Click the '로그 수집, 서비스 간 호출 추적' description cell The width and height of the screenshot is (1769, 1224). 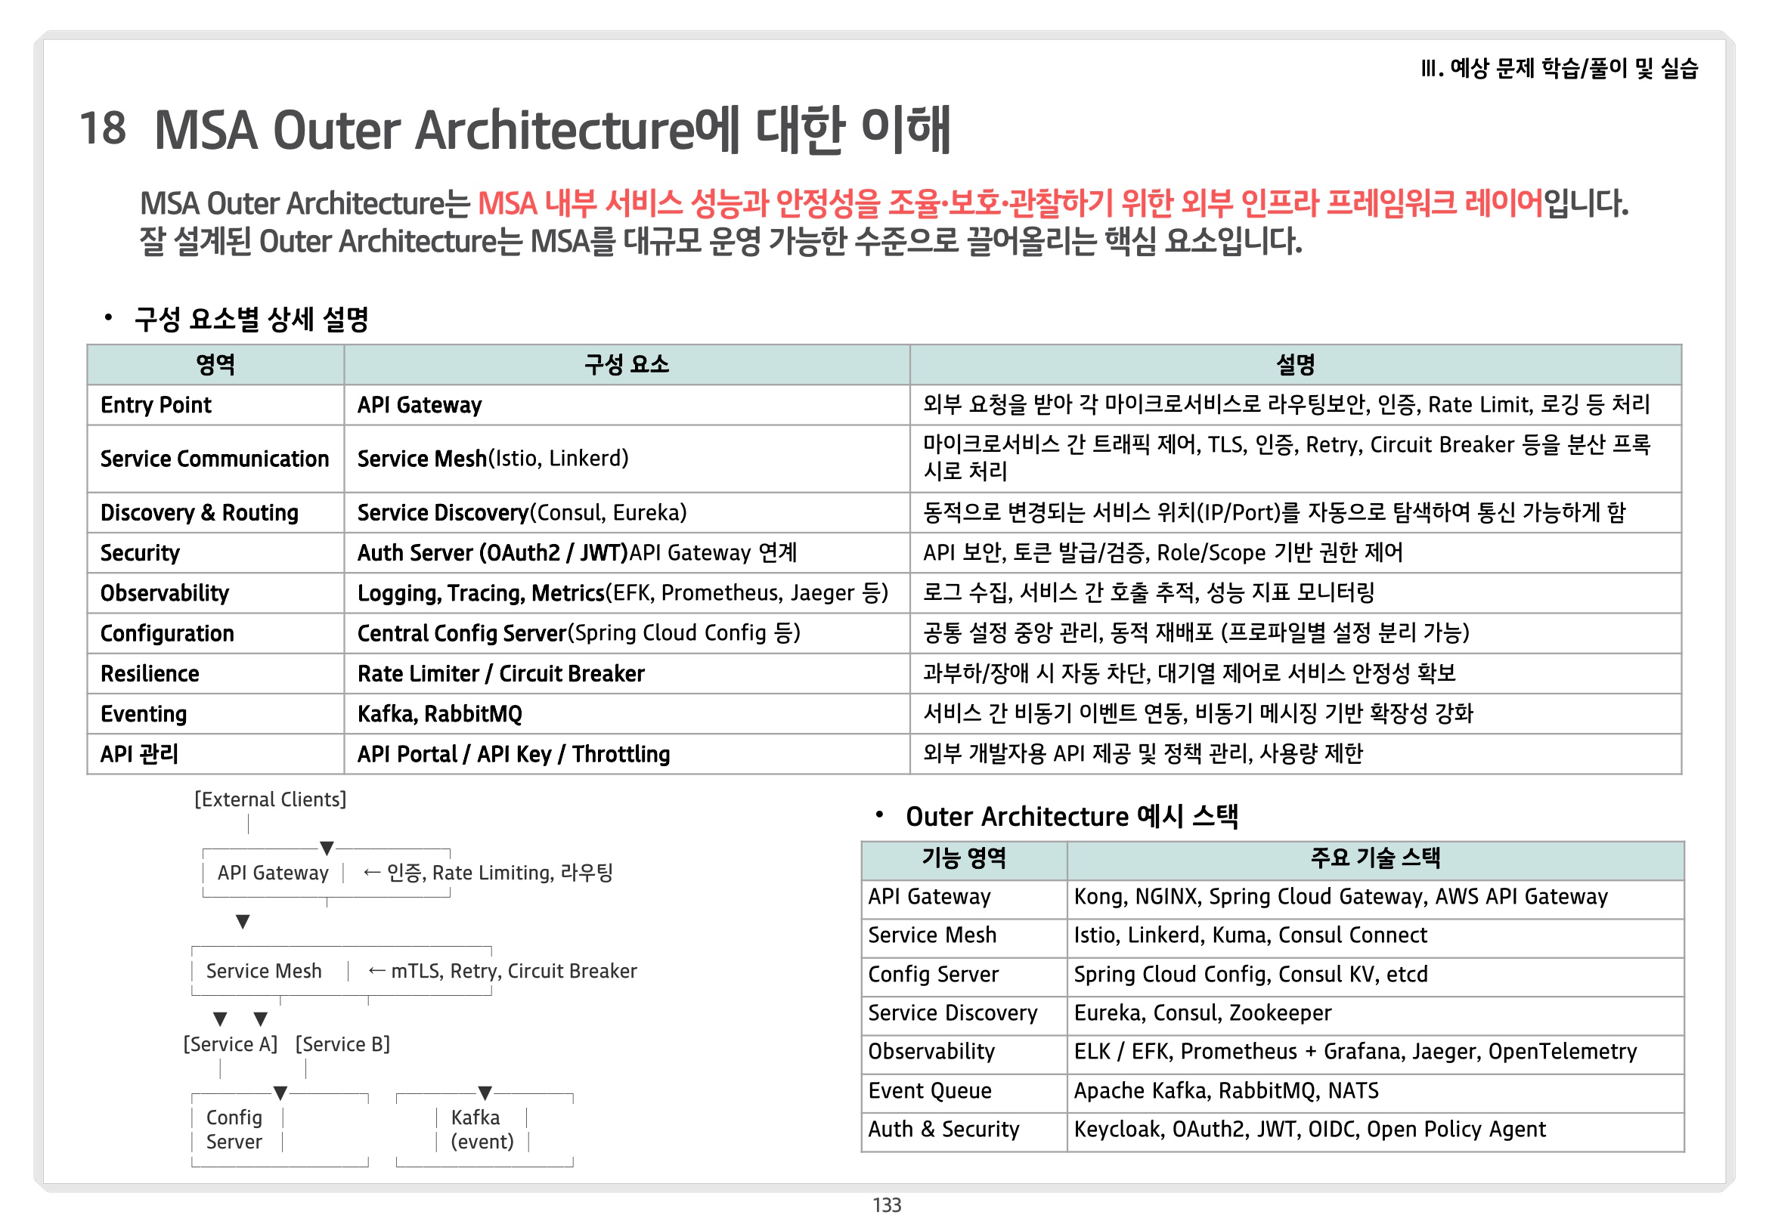1296,593
